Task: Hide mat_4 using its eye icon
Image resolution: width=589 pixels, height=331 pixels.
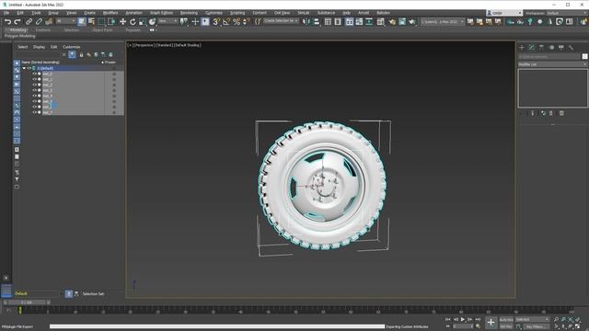Action: click(x=34, y=96)
